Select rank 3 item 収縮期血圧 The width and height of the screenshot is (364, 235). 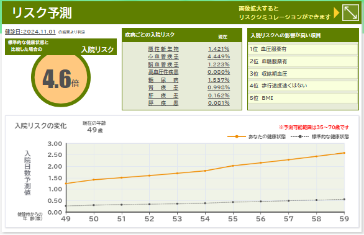pos(303,74)
